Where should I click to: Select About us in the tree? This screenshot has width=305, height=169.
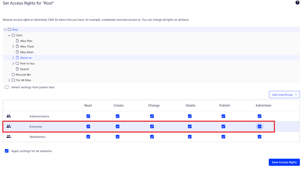[x=26, y=58]
